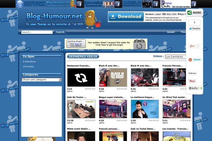Image resolution: width=212 pixels, height=141 pixels.
Task: Open the Même avant Aladin video thumbnail
Action: (x=81, y=136)
